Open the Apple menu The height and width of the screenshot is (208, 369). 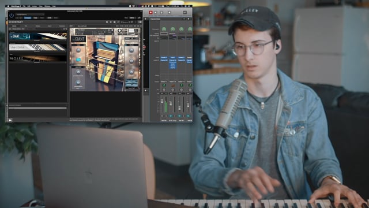8,6
